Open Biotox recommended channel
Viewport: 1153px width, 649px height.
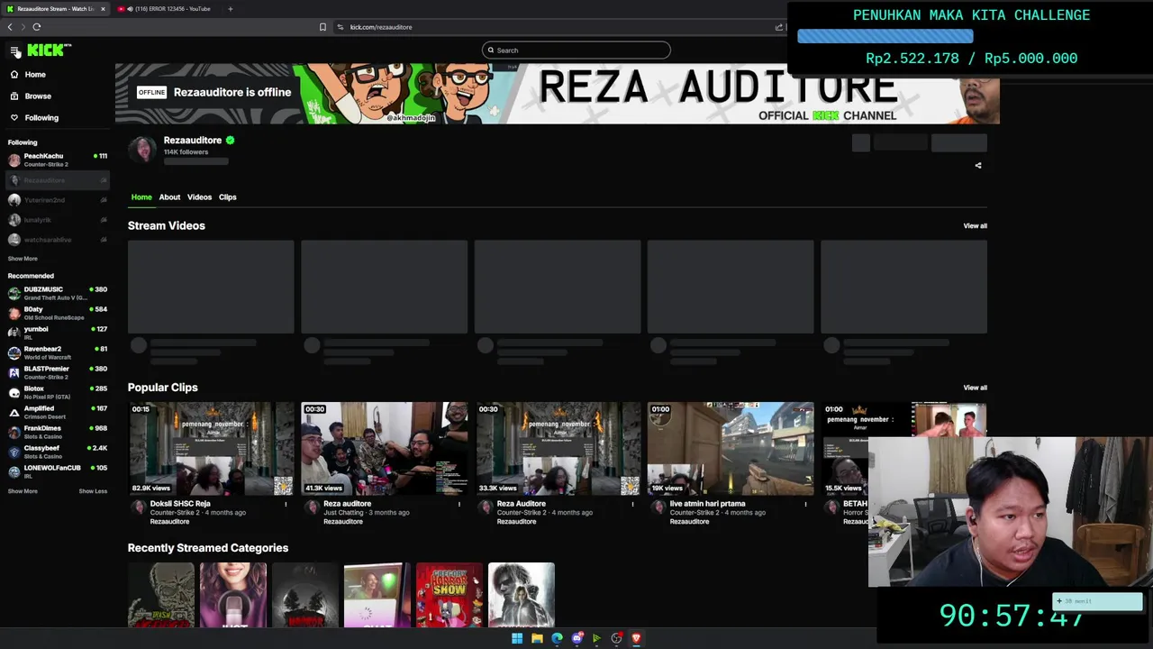coord(56,392)
